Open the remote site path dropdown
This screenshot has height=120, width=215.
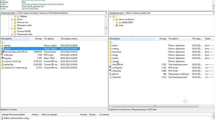click(213, 13)
